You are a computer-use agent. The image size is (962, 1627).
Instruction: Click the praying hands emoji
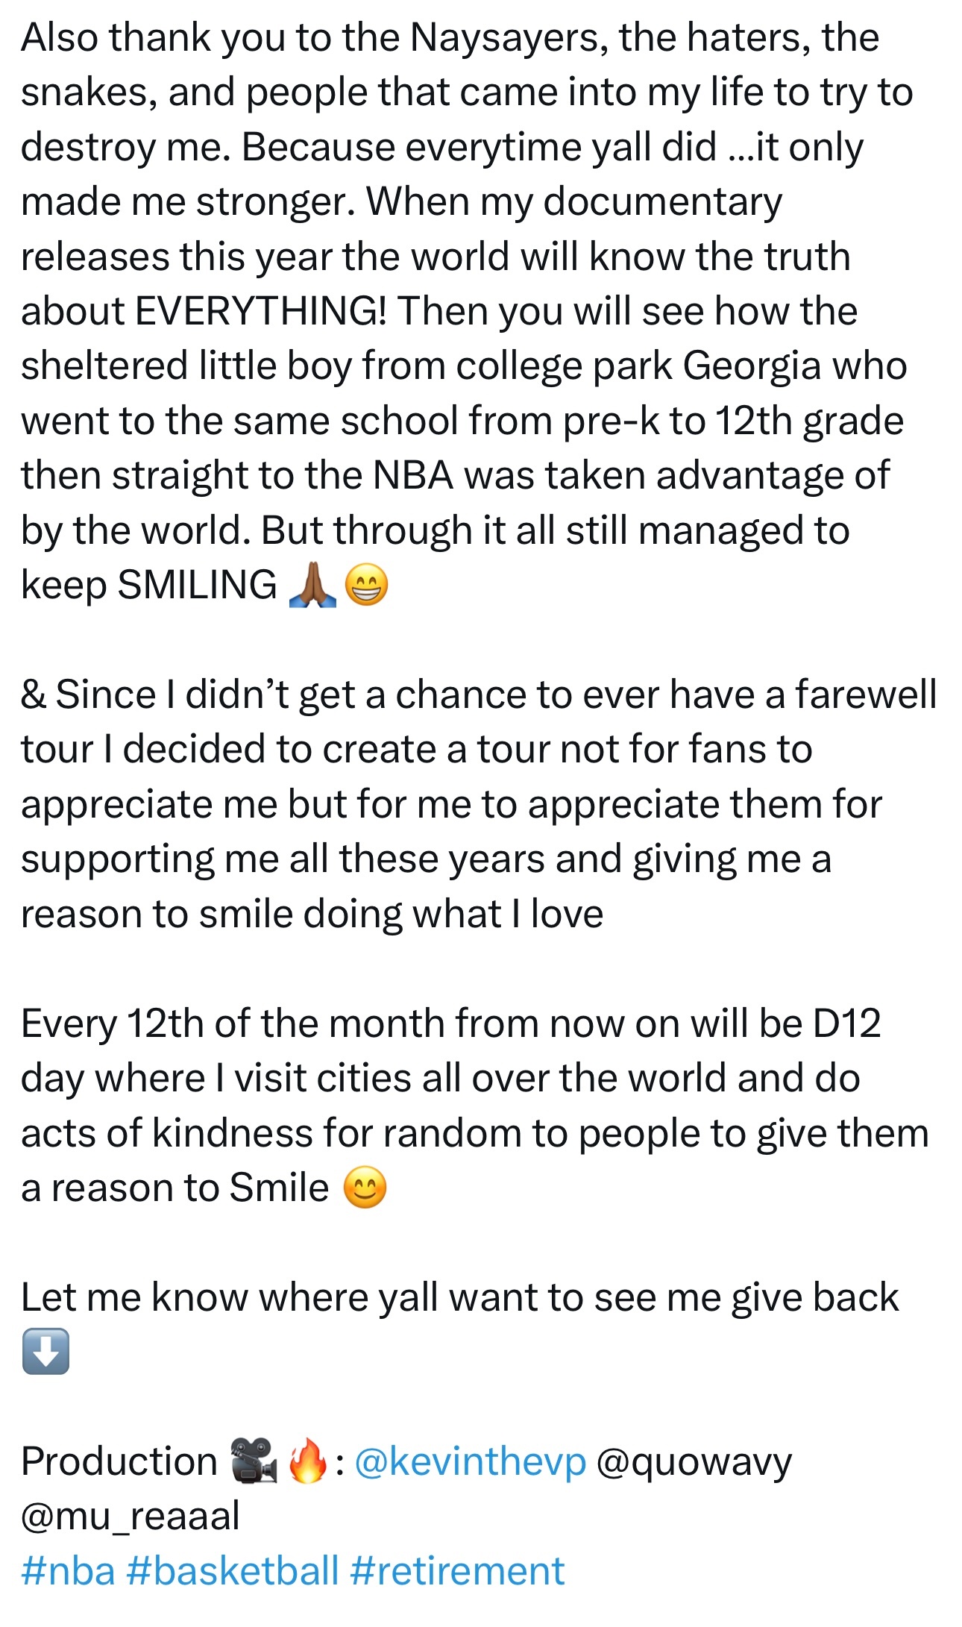pos(312,586)
